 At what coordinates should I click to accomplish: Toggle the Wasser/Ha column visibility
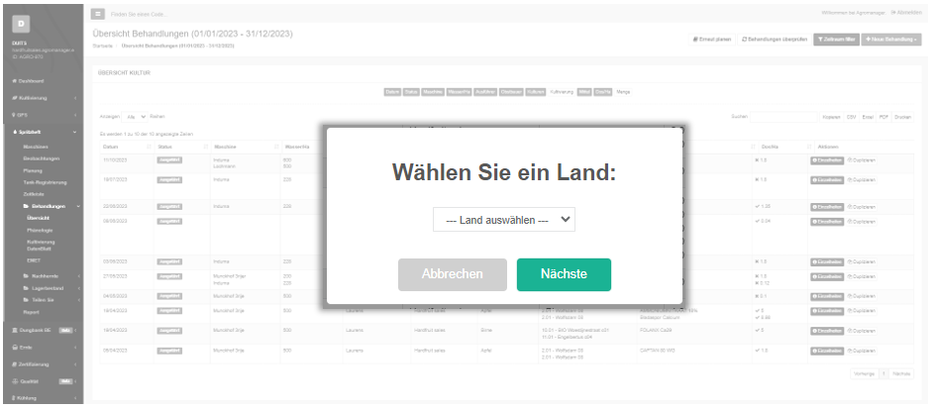tap(459, 92)
